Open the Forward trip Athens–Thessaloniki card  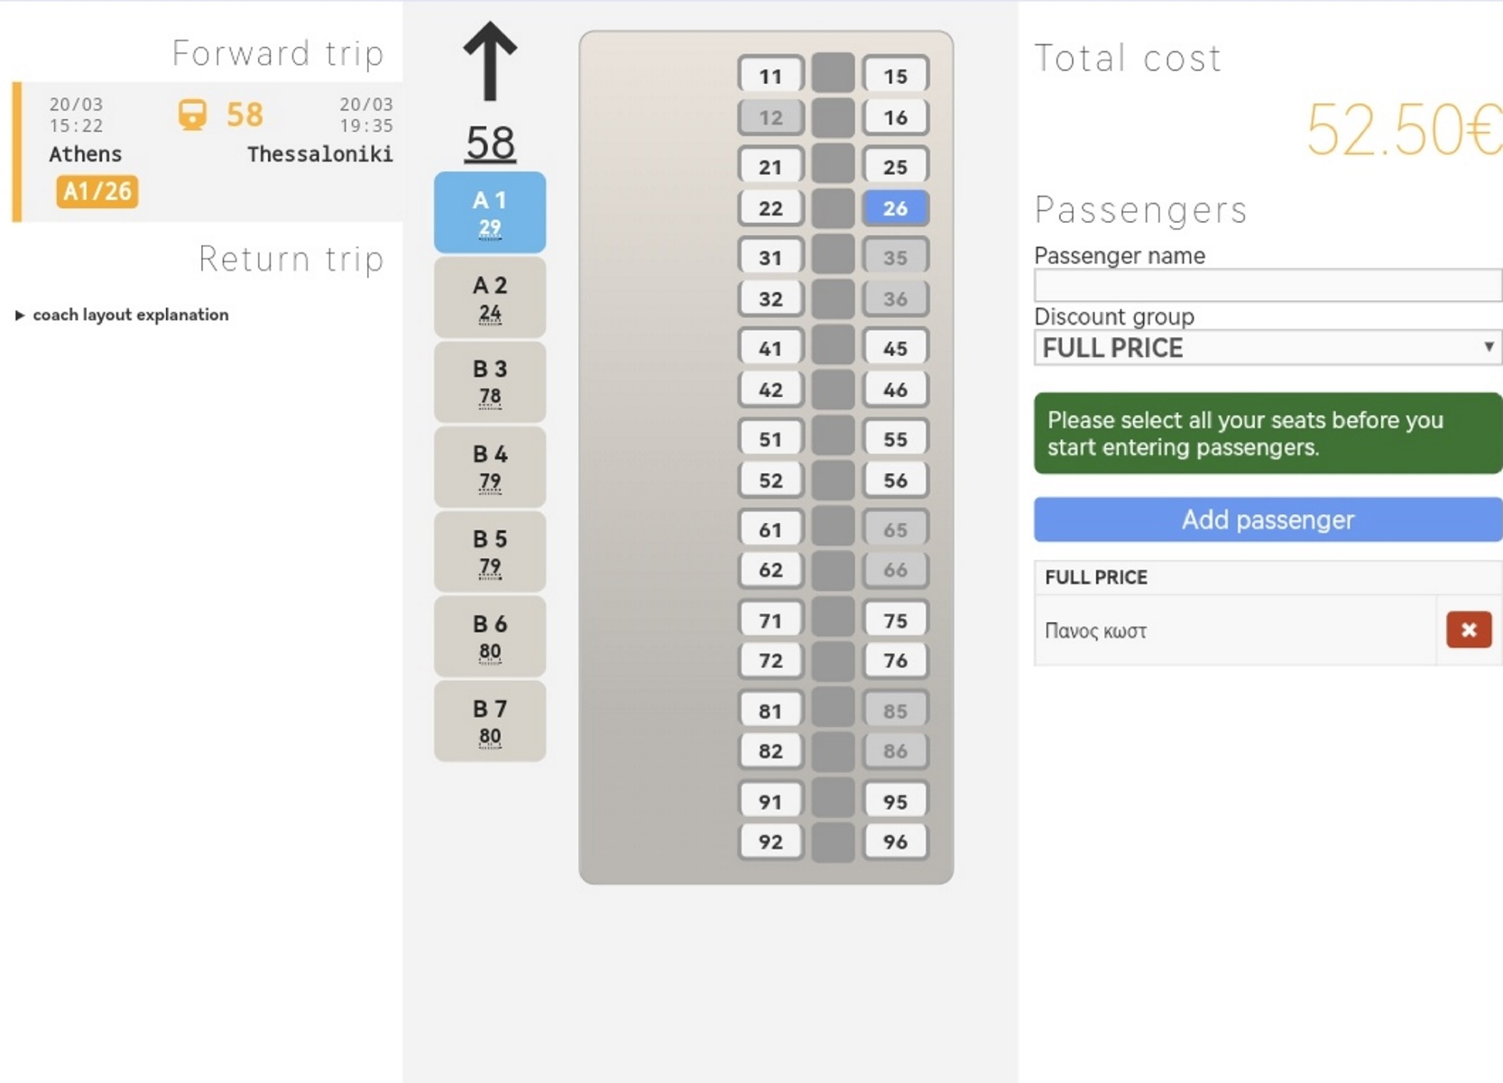point(207,151)
